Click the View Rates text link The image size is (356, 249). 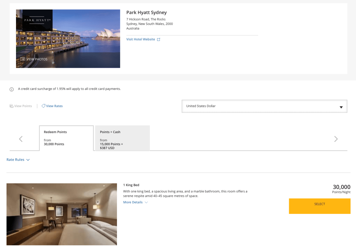[54, 106]
